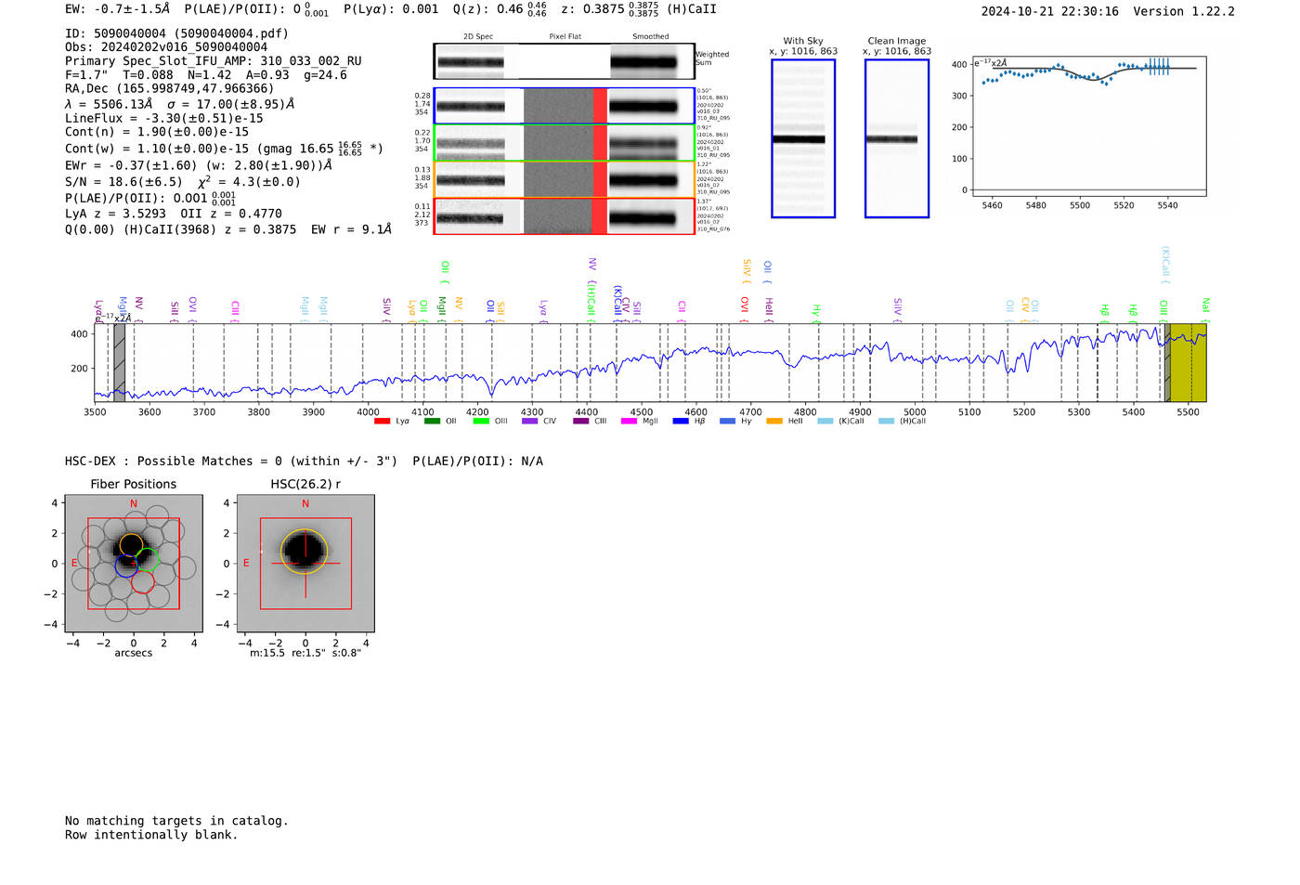The height and width of the screenshot is (885, 1300).
Task: Click the red-outlined fiber circle in Fiber Positions
Action: pos(142,581)
